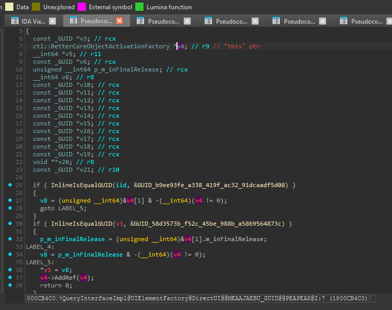Click LABEL_5 in the goto statement
This screenshot has height=310, width=392.
pyautogui.click(x=72, y=208)
